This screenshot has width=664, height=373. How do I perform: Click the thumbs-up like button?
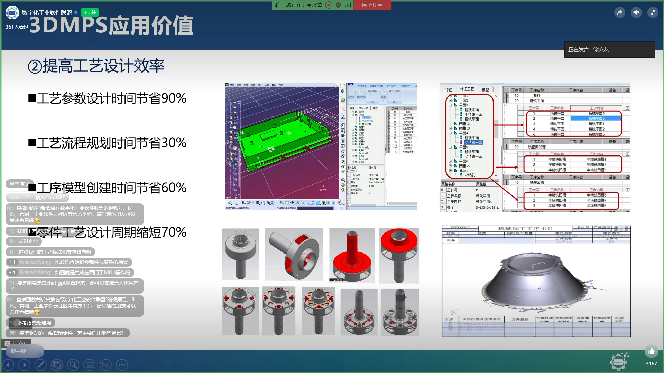pyautogui.click(x=651, y=352)
